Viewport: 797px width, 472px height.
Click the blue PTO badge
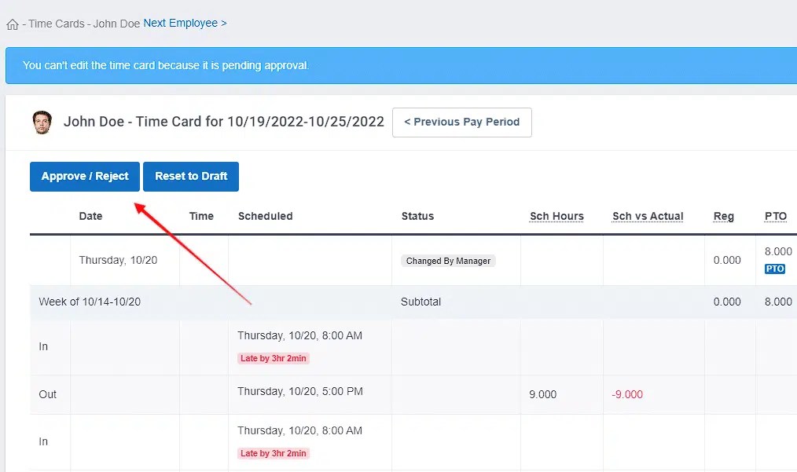click(775, 268)
